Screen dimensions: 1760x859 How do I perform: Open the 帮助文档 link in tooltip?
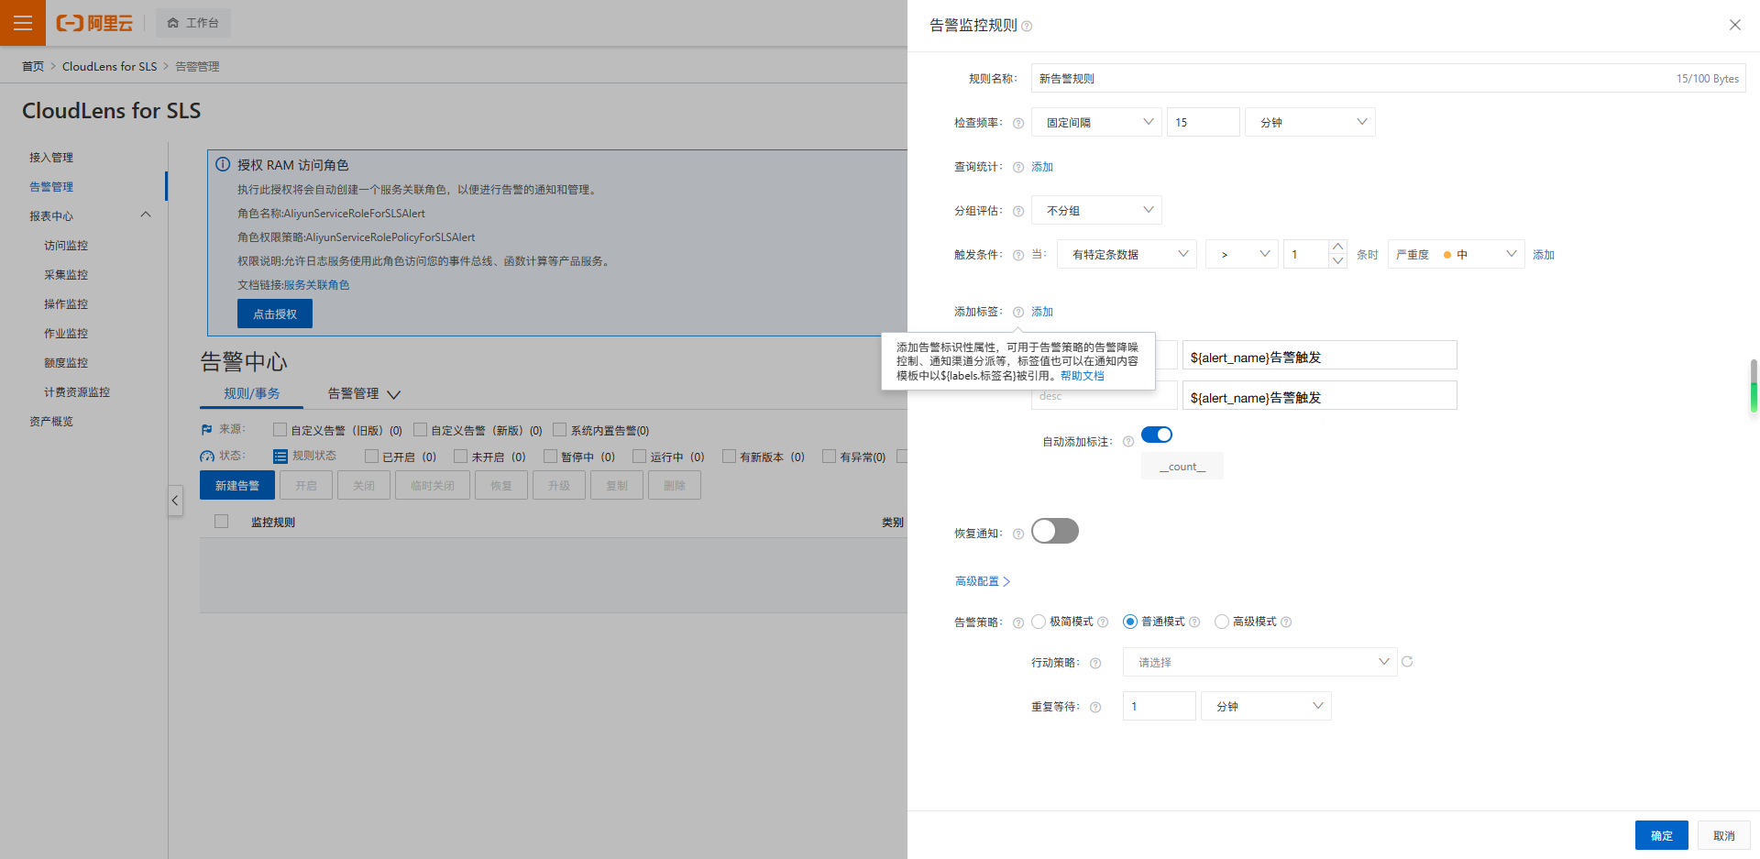click(x=1082, y=376)
